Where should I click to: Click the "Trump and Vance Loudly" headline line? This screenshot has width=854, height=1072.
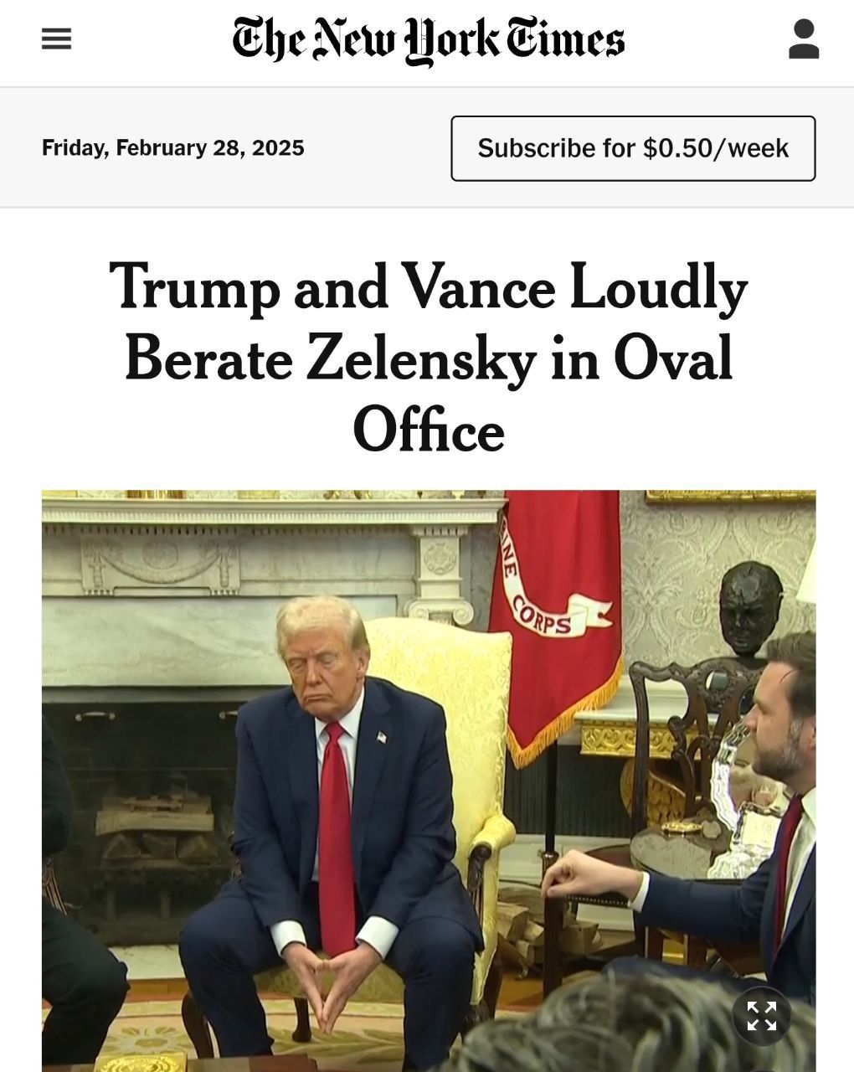click(428, 287)
